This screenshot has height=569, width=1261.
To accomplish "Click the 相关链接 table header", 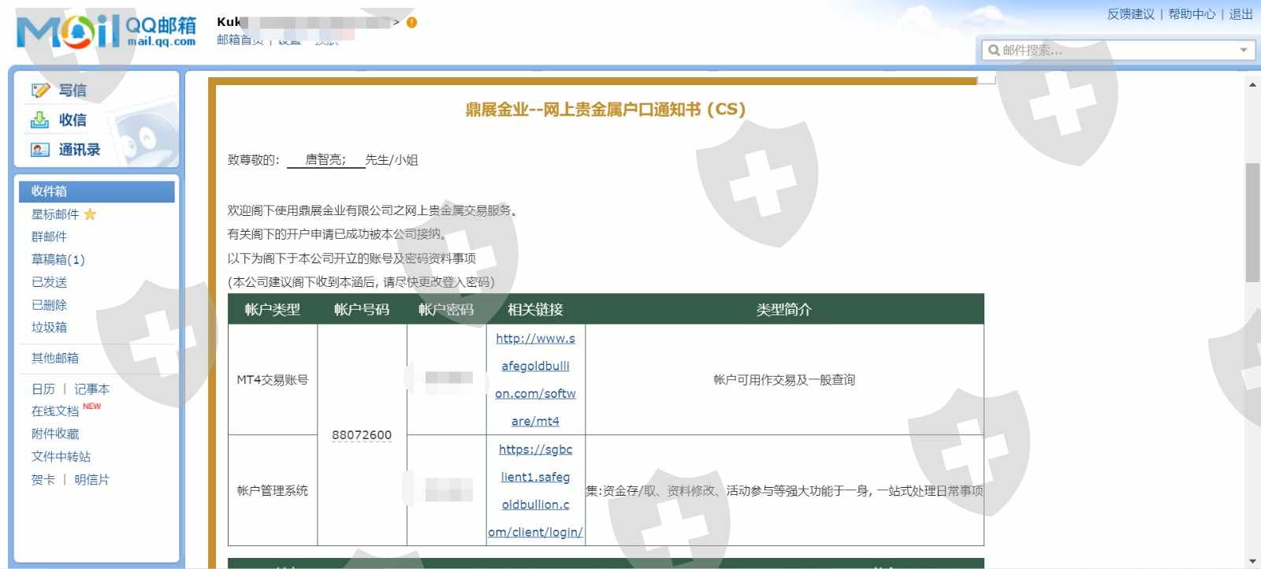I will [535, 310].
